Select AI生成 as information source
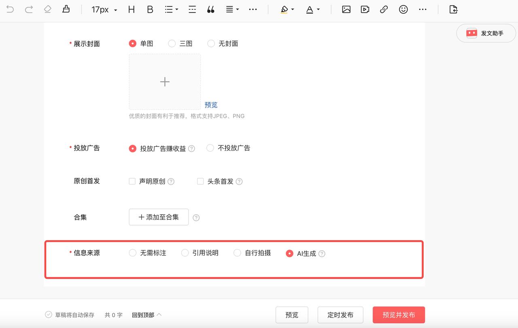The image size is (518, 328). tap(290, 253)
